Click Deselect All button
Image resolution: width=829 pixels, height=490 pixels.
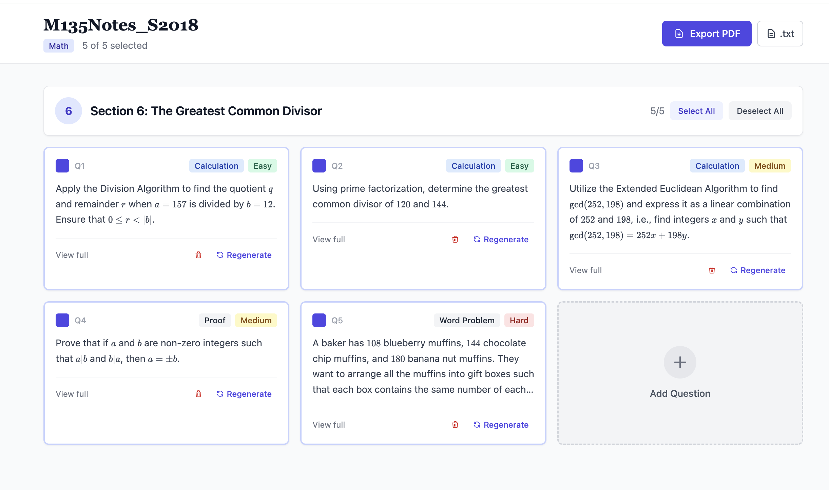click(x=760, y=111)
